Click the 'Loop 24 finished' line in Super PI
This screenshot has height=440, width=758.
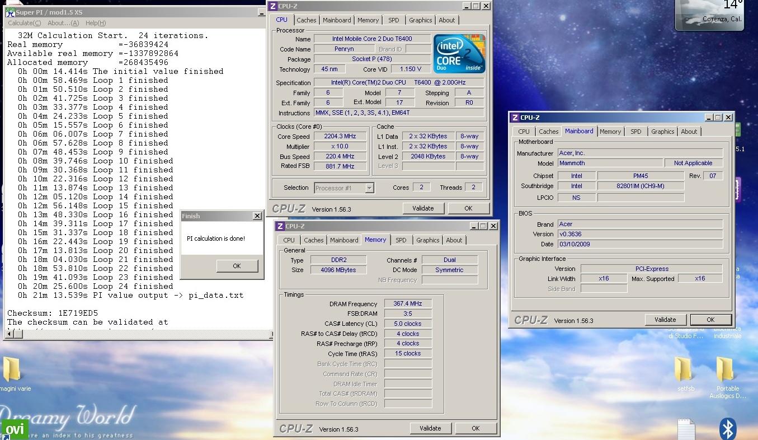tap(95, 287)
